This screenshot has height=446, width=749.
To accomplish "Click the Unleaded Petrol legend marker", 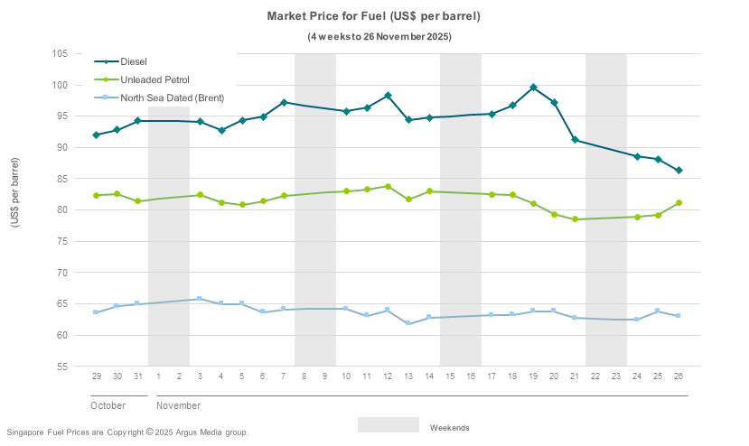I will (x=106, y=80).
